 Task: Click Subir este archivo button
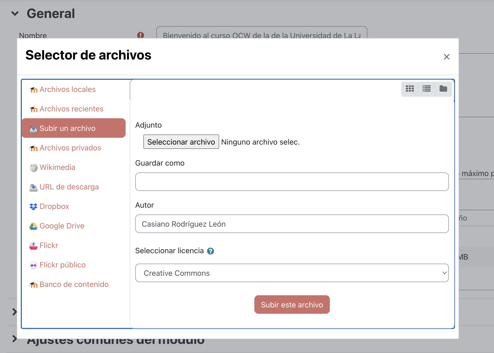[x=292, y=304]
